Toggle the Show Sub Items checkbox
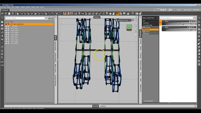Screen dimensions: 201x113 [x=143, y=101]
